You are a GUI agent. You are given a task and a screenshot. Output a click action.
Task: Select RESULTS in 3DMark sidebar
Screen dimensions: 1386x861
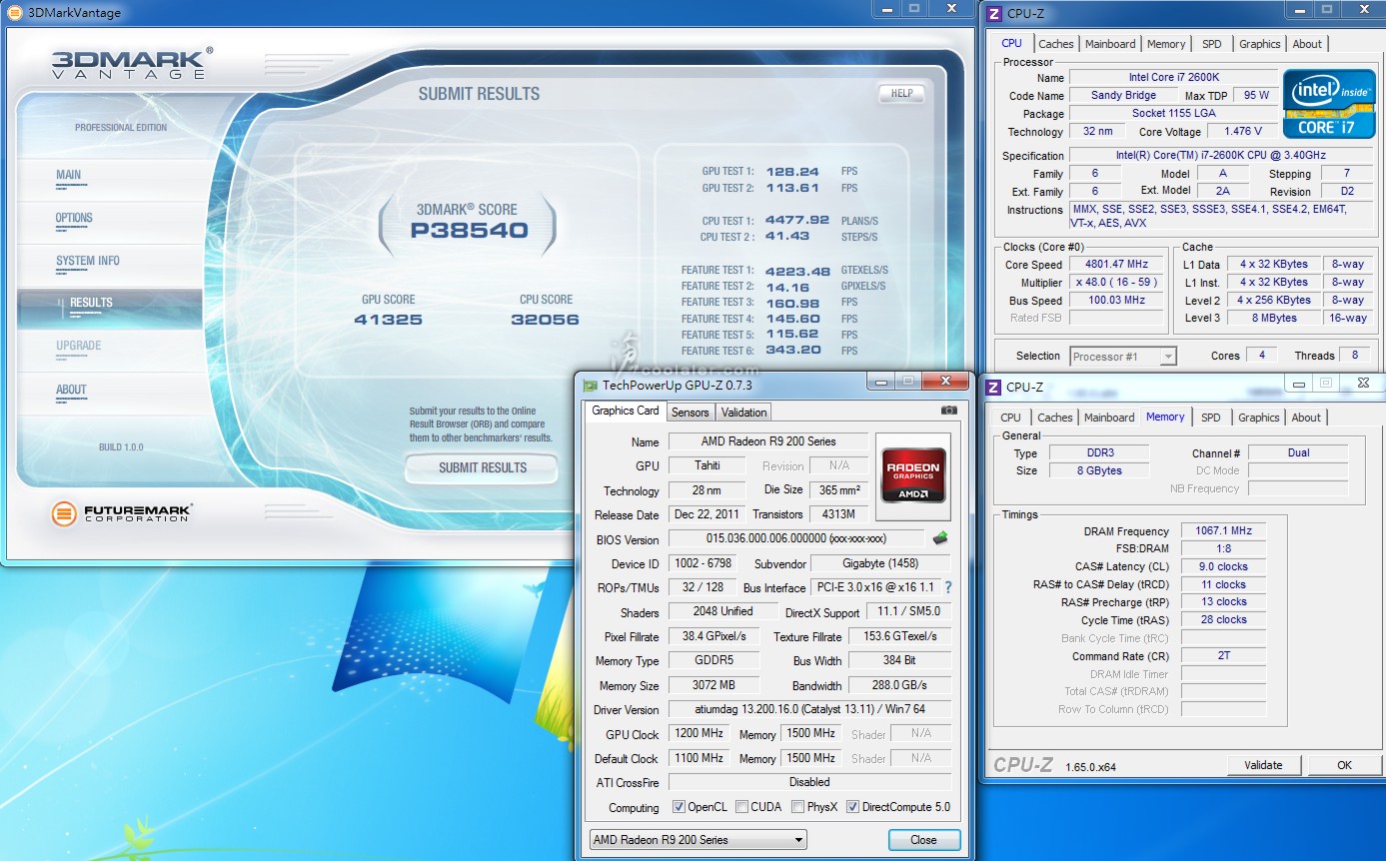tap(110, 308)
